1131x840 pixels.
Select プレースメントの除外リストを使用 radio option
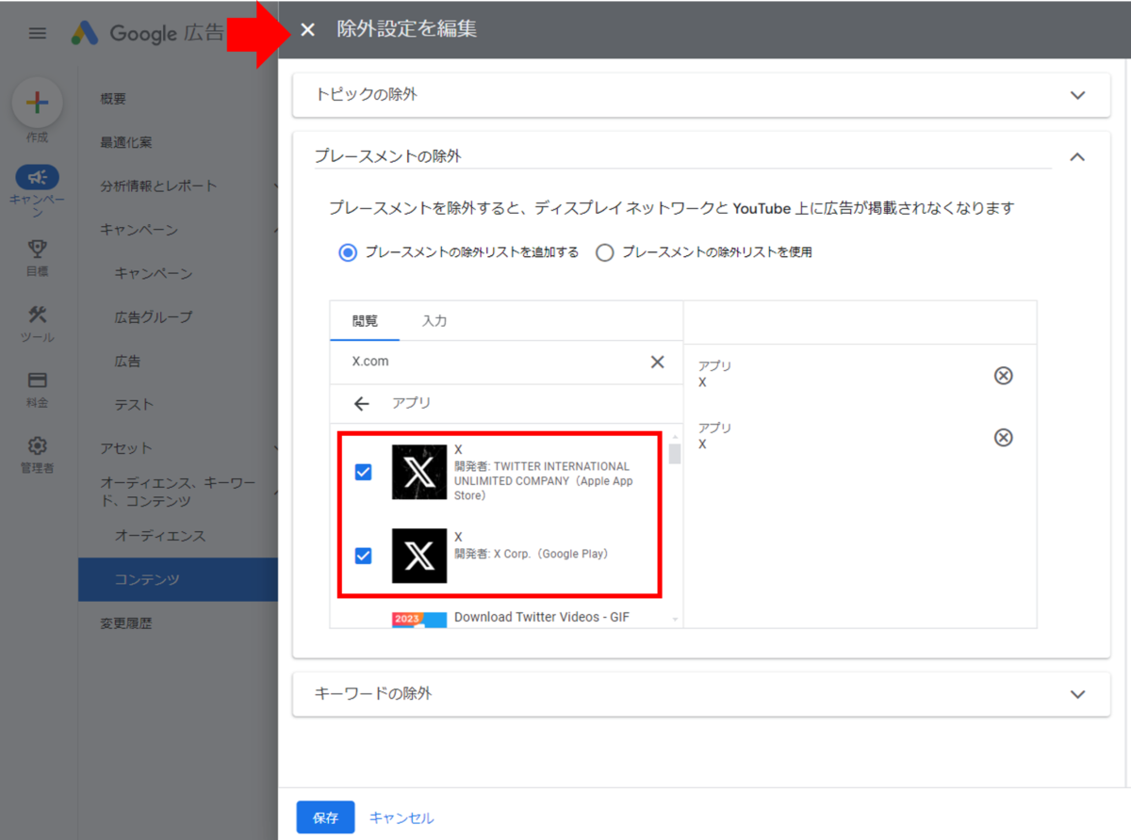point(605,252)
